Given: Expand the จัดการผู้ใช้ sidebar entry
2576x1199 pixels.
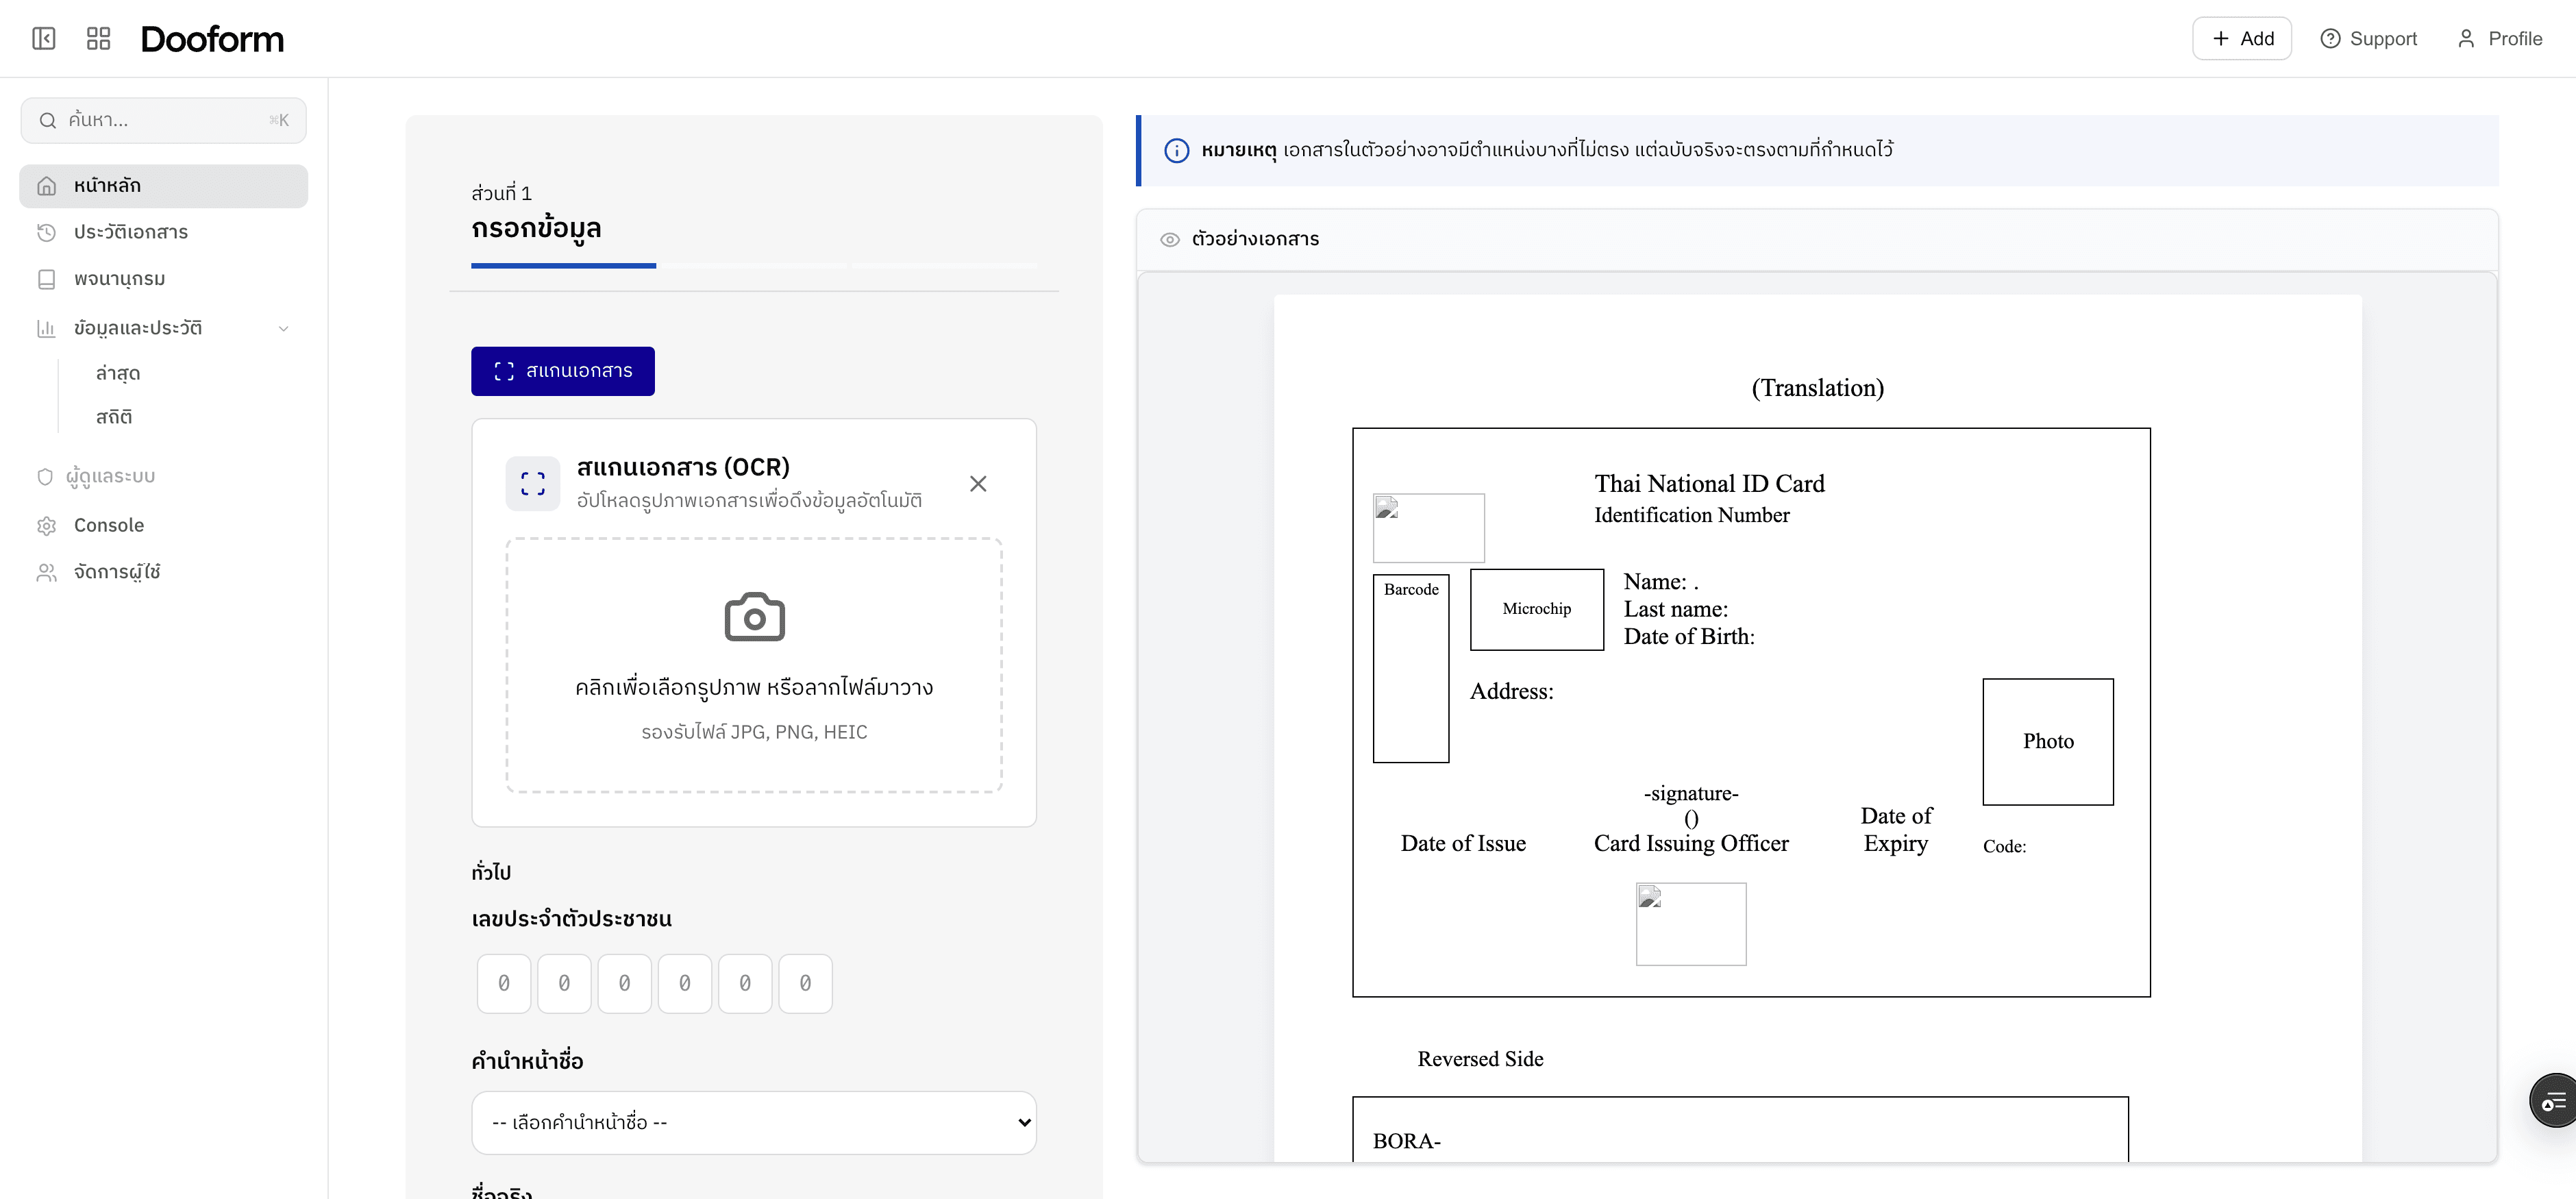Looking at the screenshot, I should pos(118,572).
